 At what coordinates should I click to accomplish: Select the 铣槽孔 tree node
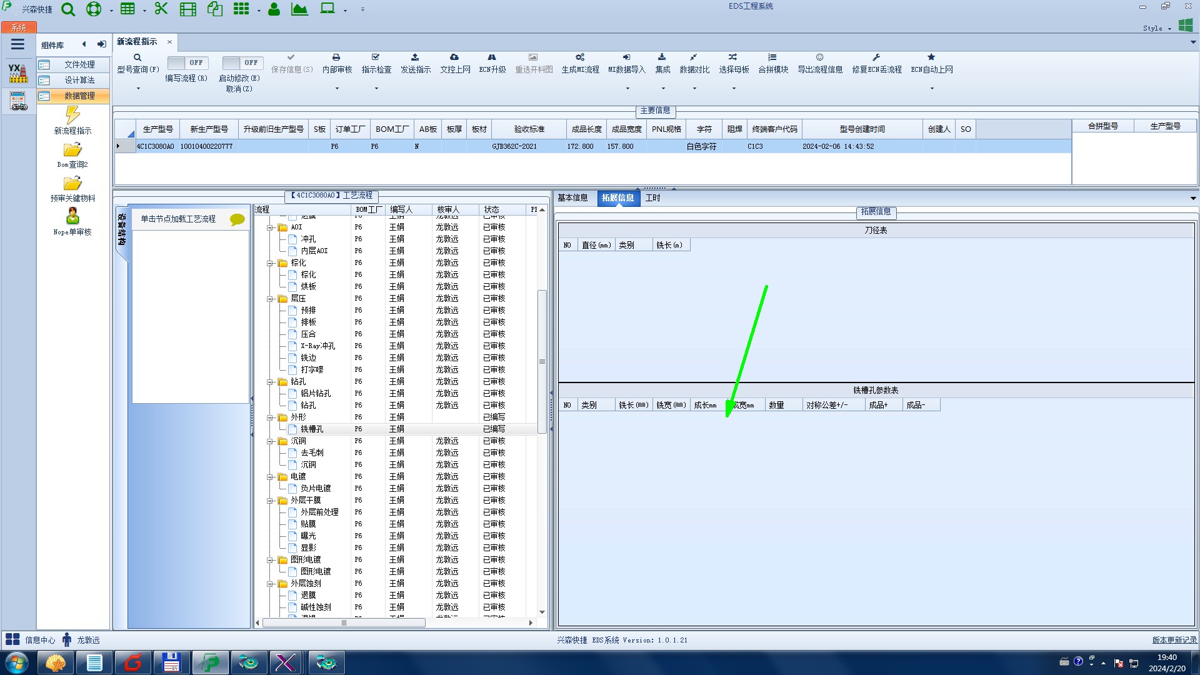312,429
